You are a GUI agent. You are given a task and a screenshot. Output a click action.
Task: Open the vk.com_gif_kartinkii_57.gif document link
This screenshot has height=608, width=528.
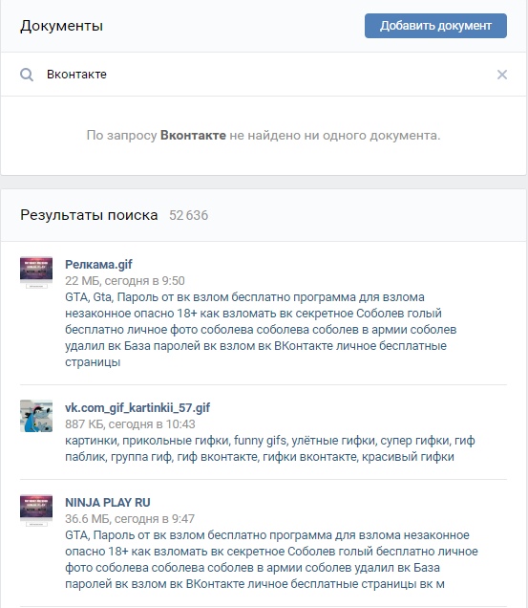[137, 408]
